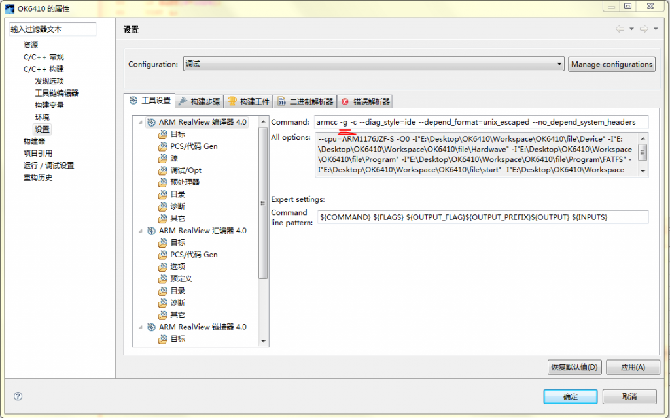Cancel with the 取消 button
Image resolution: width=670 pixels, height=418 pixels.
[629, 396]
